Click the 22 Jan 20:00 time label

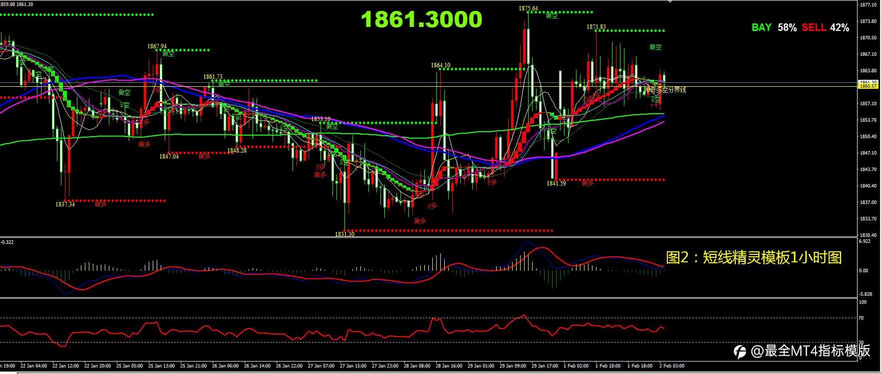(x=97, y=366)
